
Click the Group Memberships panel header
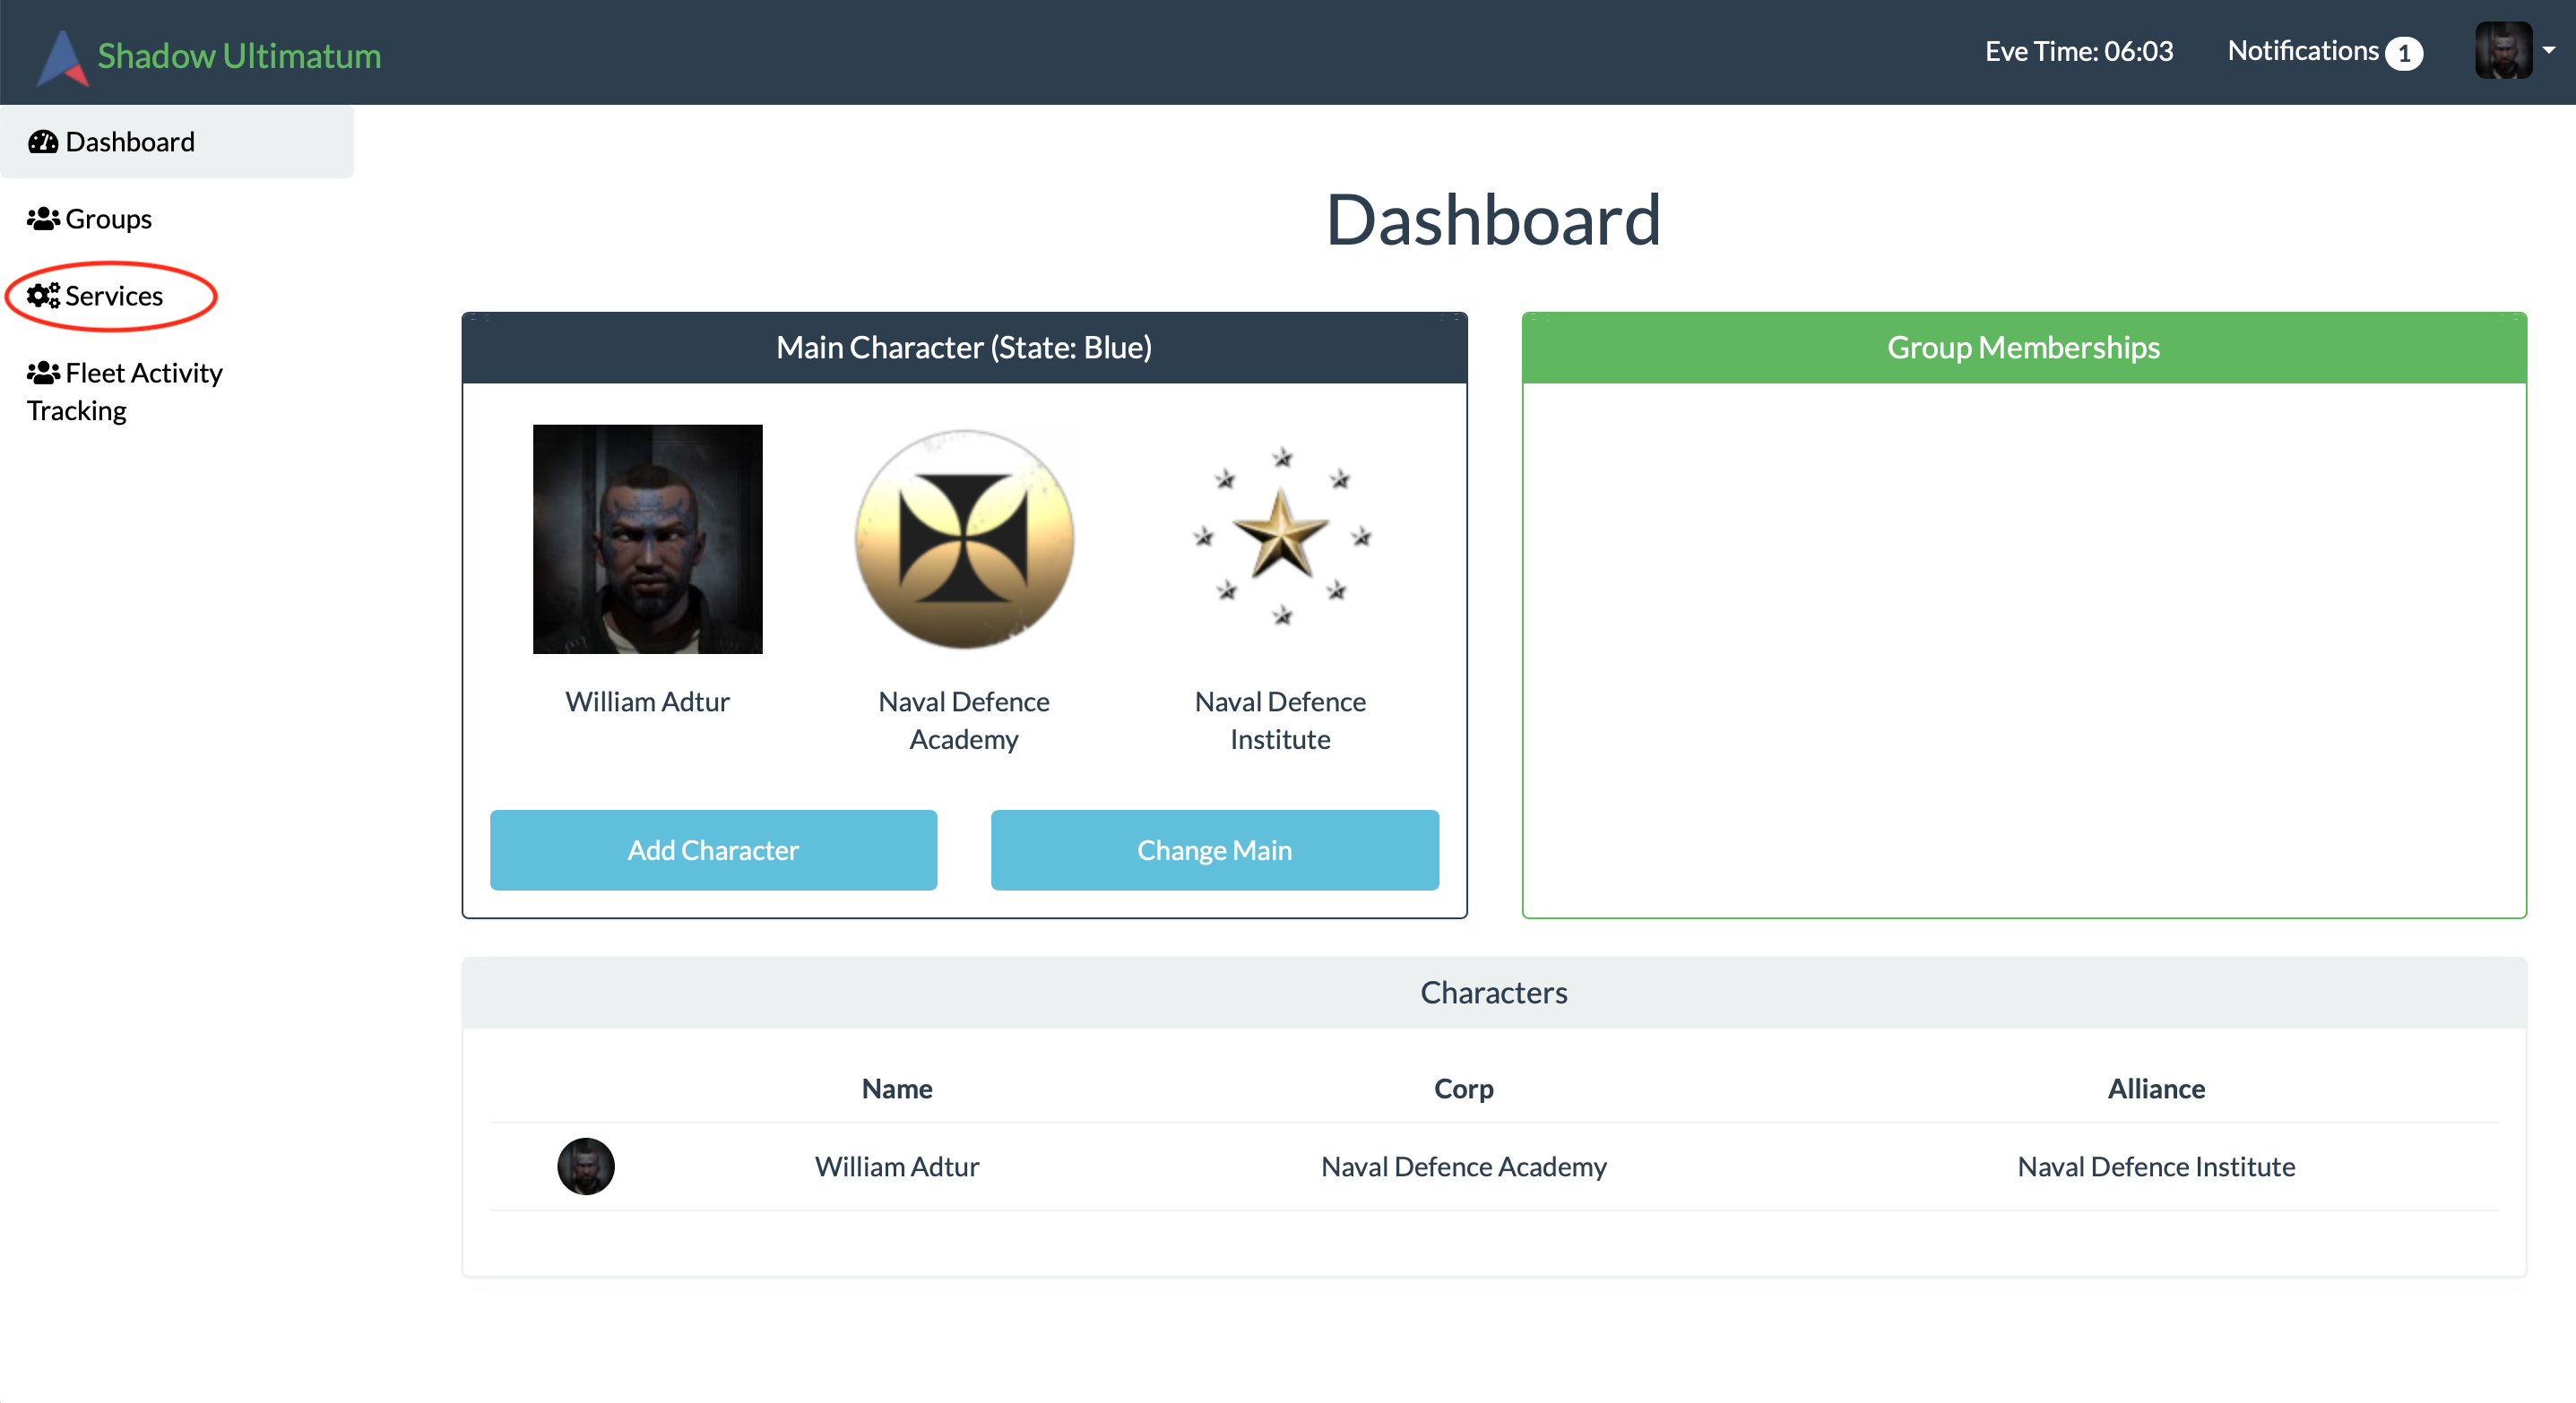tap(2024, 348)
